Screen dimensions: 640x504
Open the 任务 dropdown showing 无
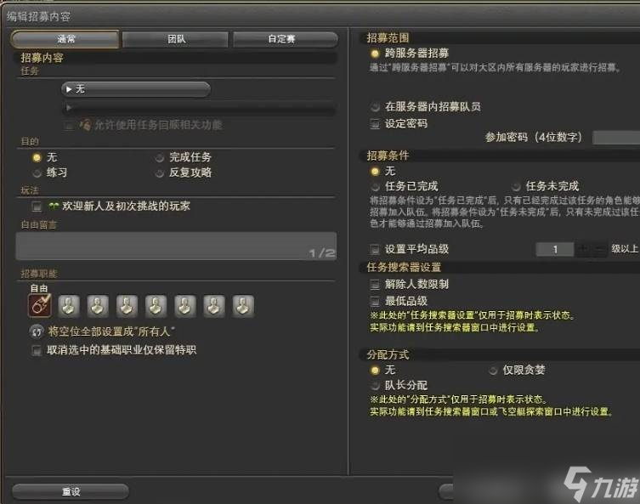(x=135, y=89)
